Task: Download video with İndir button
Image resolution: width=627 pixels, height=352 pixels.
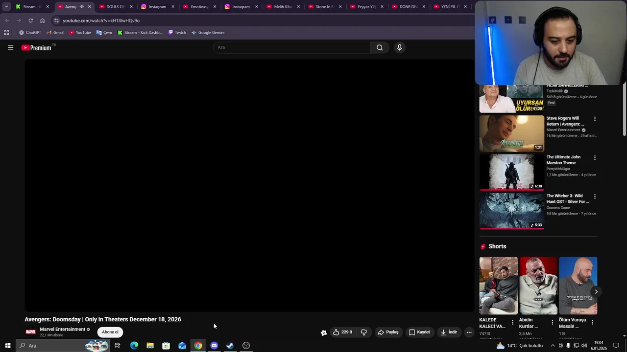Action: point(449,332)
